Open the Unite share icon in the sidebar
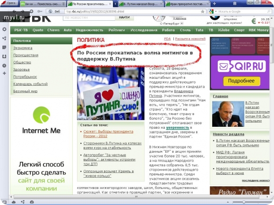The height and width of the screenshot is (205, 274). point(4,38)
